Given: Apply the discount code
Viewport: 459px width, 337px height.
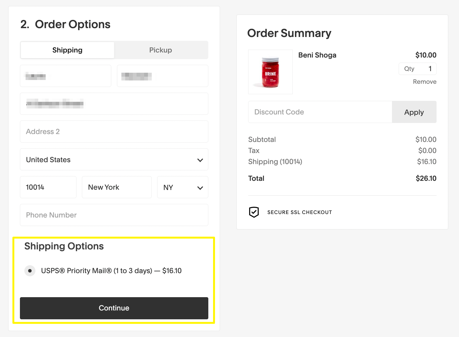Looking at the screenshot, I should (414, 112).
